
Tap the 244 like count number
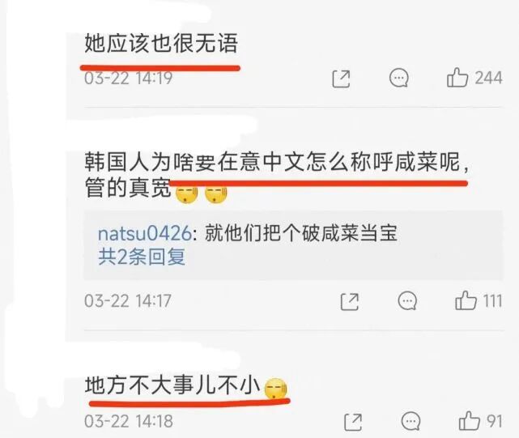[489, 79]
